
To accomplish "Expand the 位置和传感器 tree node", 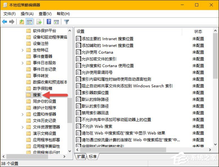I will 23,114.
